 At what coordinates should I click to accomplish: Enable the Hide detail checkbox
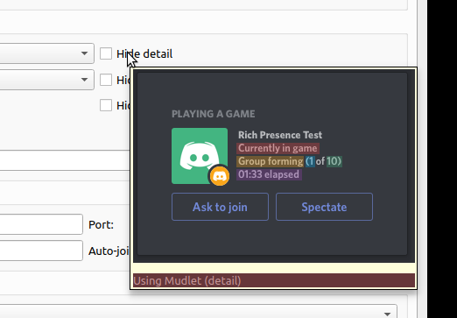106,53
